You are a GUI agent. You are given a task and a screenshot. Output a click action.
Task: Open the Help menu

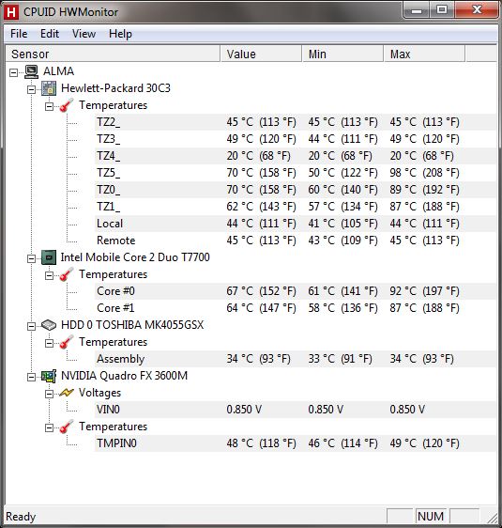(x=120, y=34)
